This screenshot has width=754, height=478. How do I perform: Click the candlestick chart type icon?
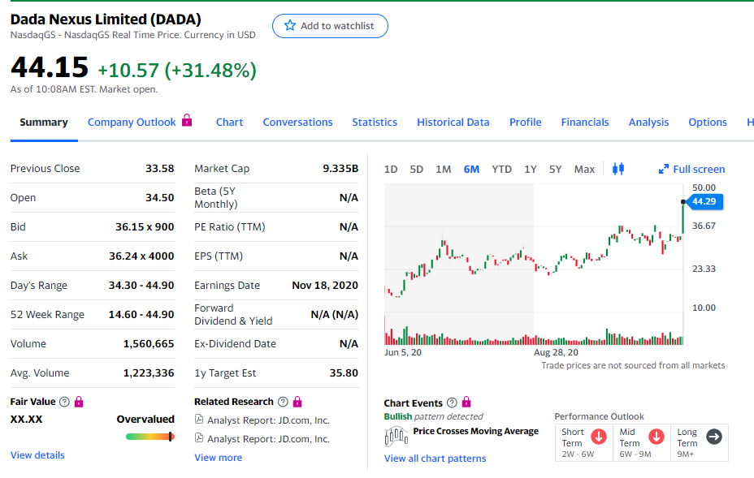(x=617, y=169)
